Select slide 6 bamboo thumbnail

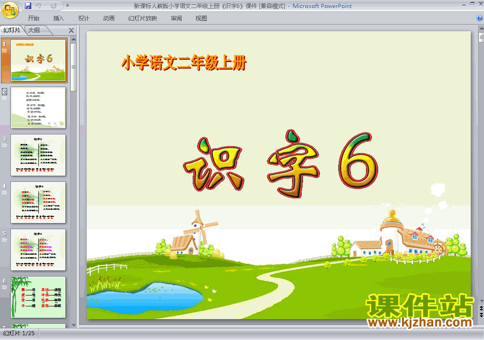click(38, 297)
